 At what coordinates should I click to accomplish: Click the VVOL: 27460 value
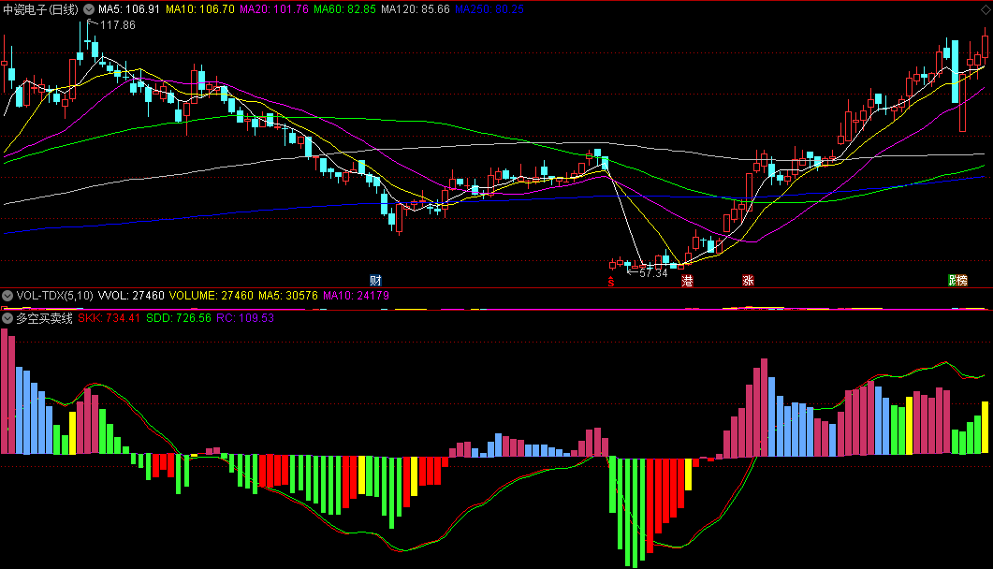coord(131,296)
